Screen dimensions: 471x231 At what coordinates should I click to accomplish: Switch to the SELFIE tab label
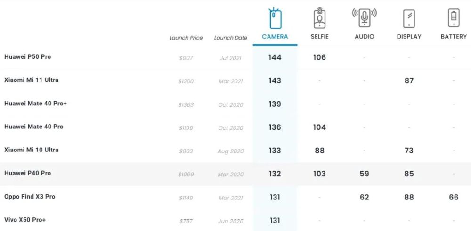coord(320,37)
